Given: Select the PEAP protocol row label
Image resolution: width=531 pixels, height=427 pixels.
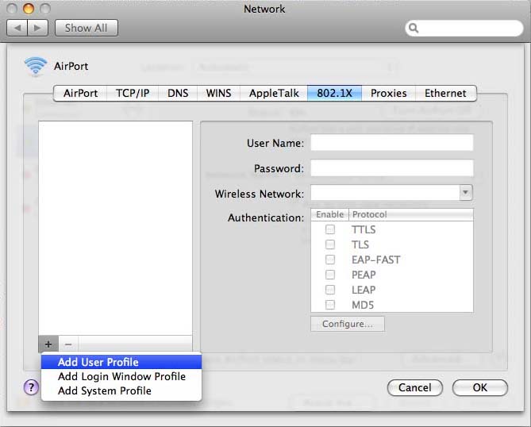Looking at the screenshot, I should (x=364, y=275).
